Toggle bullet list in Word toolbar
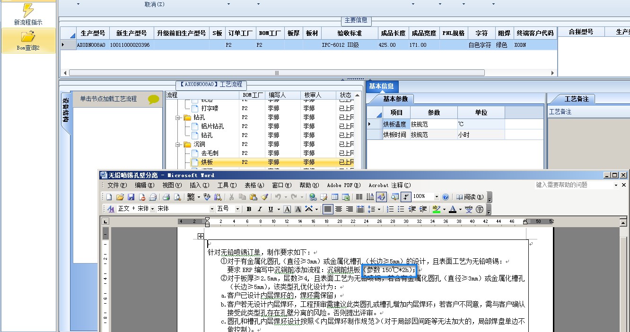 pos(401,209)
